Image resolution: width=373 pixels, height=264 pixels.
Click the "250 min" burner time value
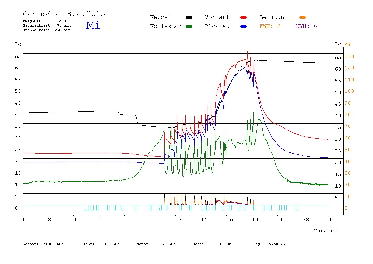click(63, 30)
